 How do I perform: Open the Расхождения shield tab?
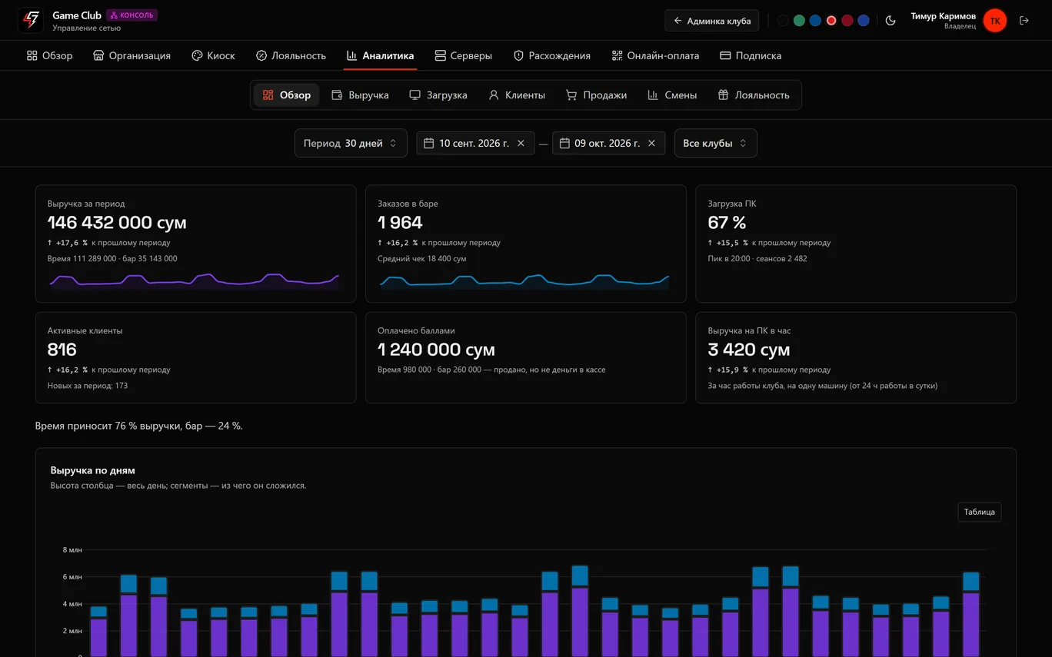point(552,55)
